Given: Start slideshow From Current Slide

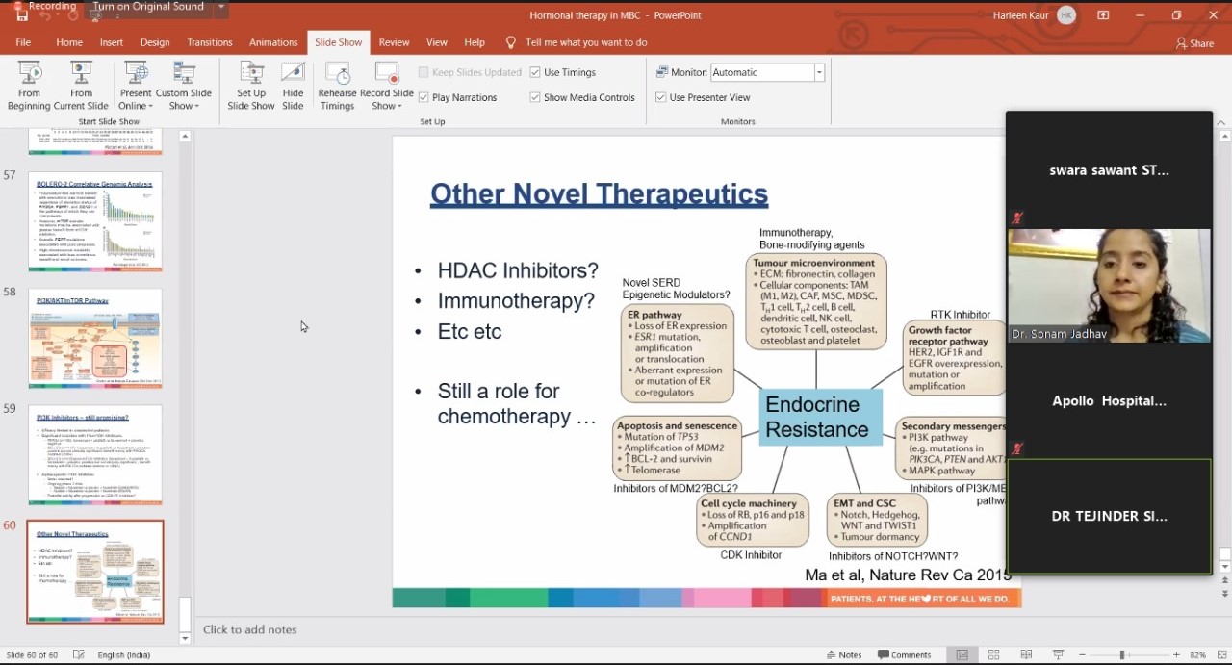Looking at the screenshot, I should coord(81,85).
